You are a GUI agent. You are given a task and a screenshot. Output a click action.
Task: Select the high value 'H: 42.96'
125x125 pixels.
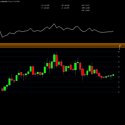[65, 5]
